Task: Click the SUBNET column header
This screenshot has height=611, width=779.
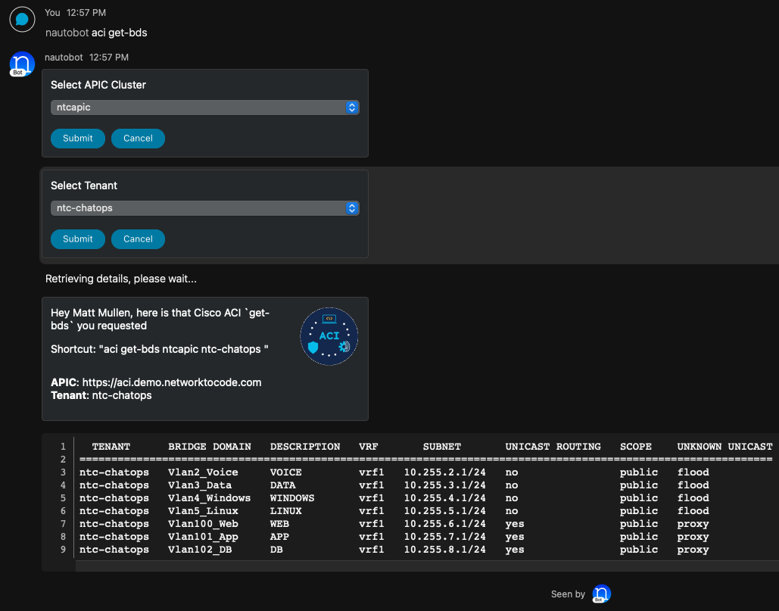Action: tap(441, 447)
